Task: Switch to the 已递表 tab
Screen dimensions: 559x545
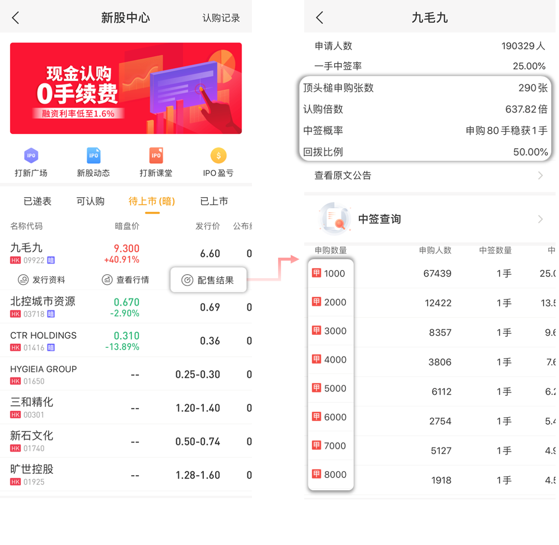Action: click(38, 201)
